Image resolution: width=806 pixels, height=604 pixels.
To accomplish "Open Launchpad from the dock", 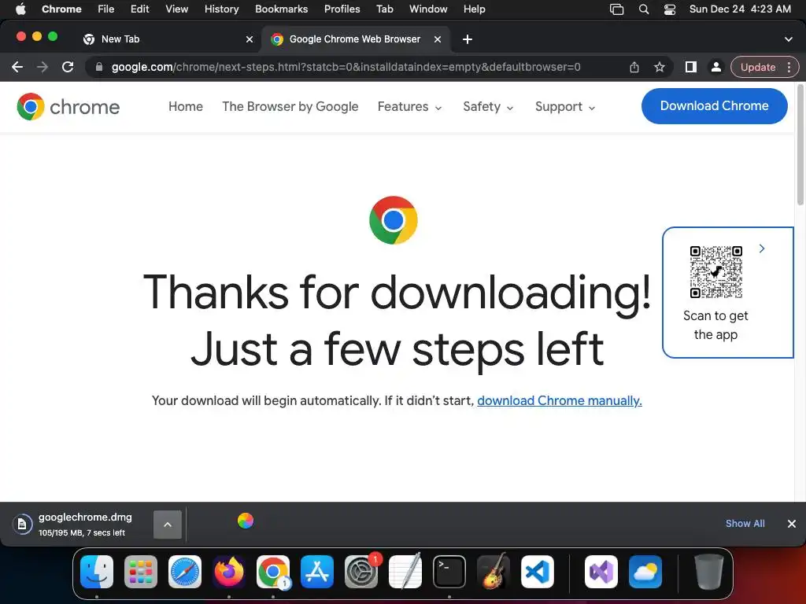I will (141, 572).
